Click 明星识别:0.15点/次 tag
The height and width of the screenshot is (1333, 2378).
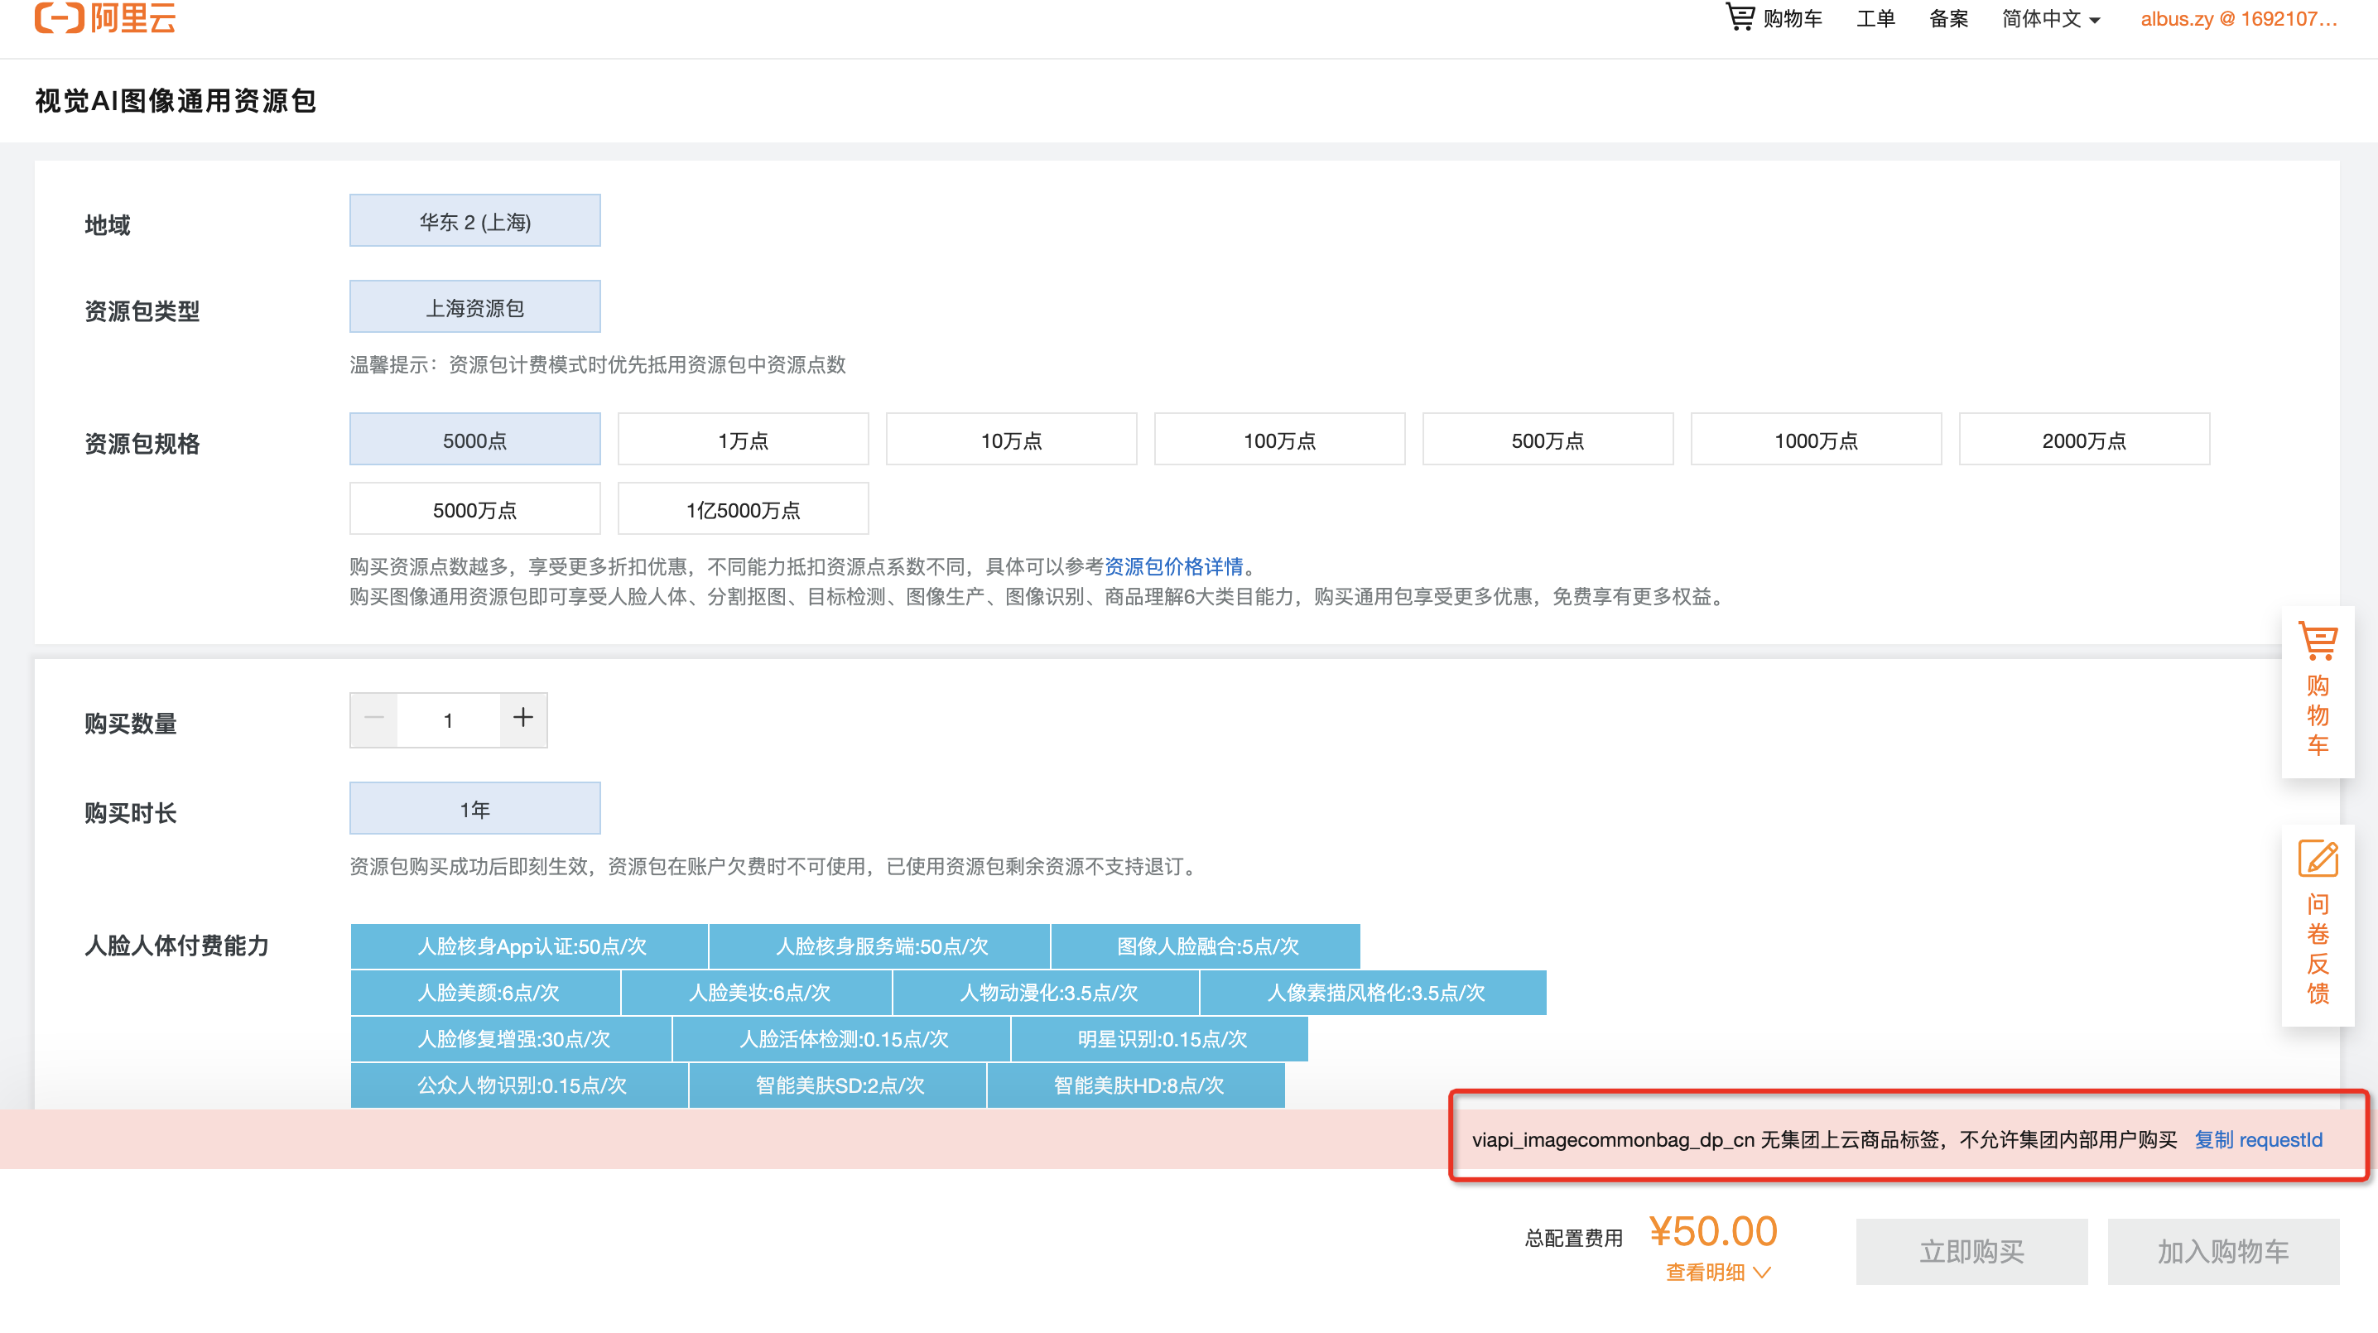[1160, 1038]
